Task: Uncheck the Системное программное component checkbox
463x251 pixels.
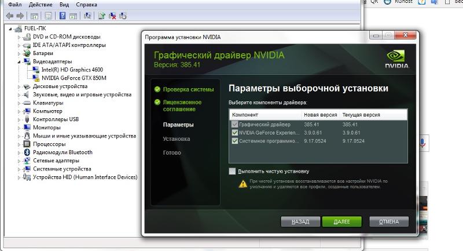Action: click(235, 141)
